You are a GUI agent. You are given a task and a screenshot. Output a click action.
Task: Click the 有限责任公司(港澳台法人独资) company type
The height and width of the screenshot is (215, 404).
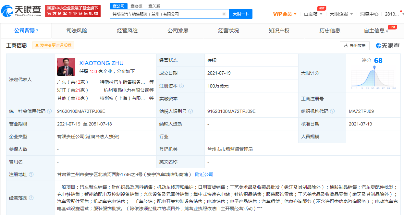(88, 137)
